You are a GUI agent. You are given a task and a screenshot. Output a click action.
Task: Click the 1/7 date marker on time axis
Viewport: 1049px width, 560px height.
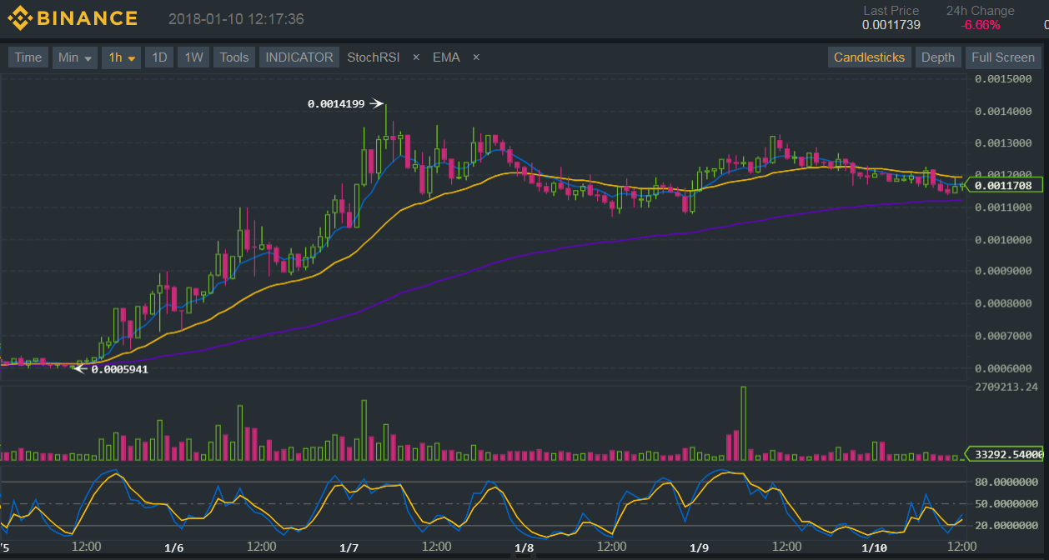349,547
